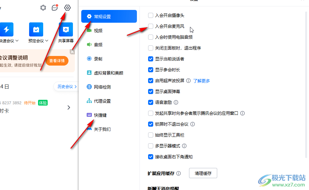Enable 入会开启麦克风 checkbox
Viewport: 309px width, 190px height.
coord(151,27)
